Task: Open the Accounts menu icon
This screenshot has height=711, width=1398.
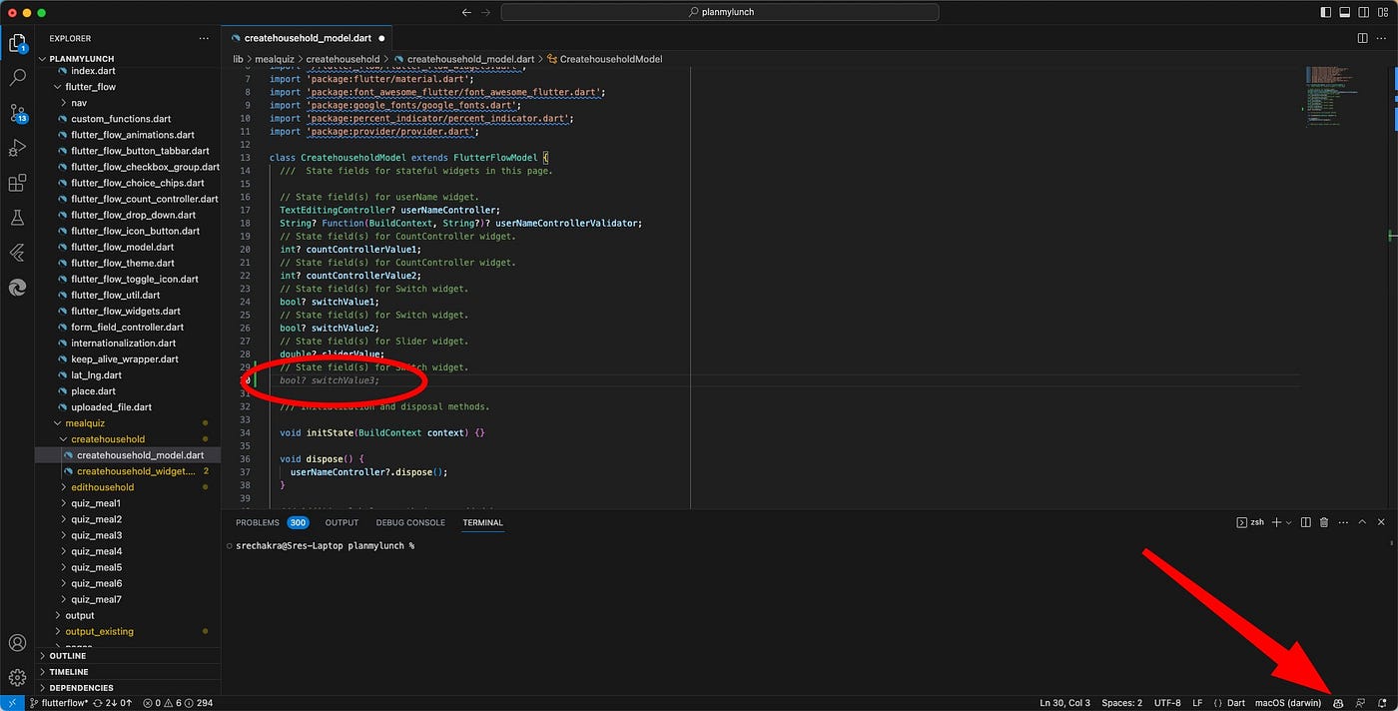Action: 17,643
